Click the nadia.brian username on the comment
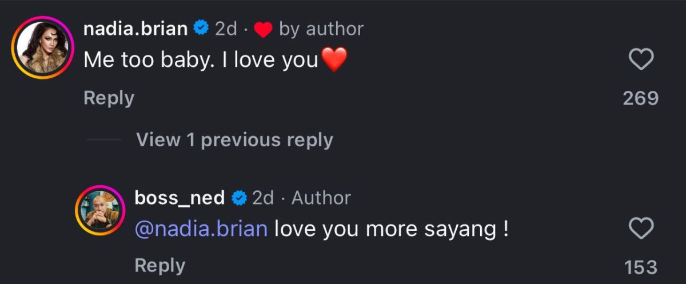 [135, 29]
